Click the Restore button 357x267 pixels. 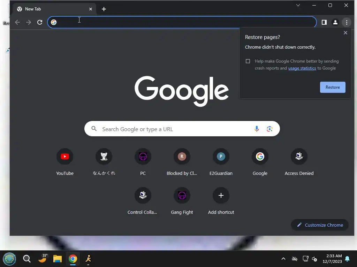pyautogui.click(x=333, y=87)
